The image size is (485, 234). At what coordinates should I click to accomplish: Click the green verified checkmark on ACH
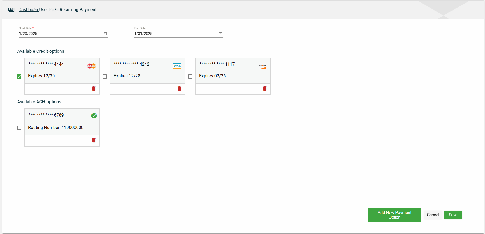[x=94, y=116]
